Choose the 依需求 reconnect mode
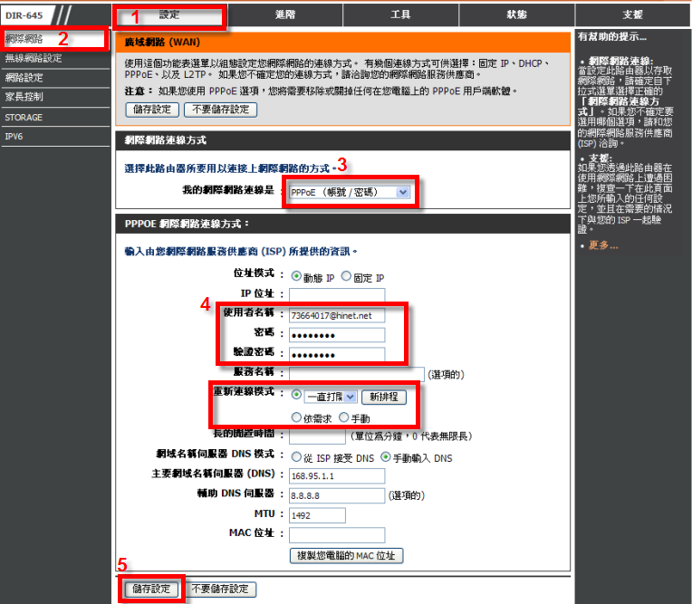The height and width of the screenshot is (604, 692). [x=296, y=417]
